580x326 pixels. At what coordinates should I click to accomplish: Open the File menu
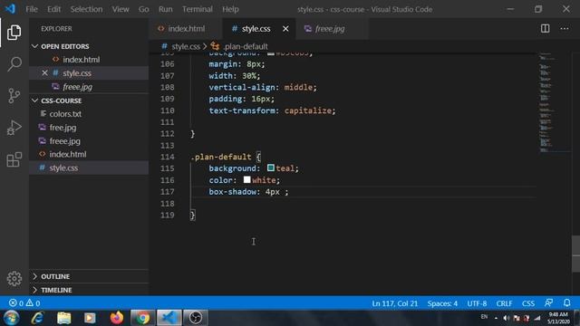point(32,9)
